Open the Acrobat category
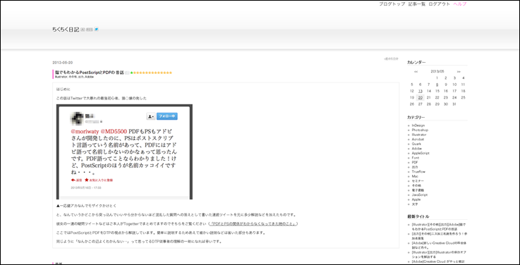 (418, 140)
